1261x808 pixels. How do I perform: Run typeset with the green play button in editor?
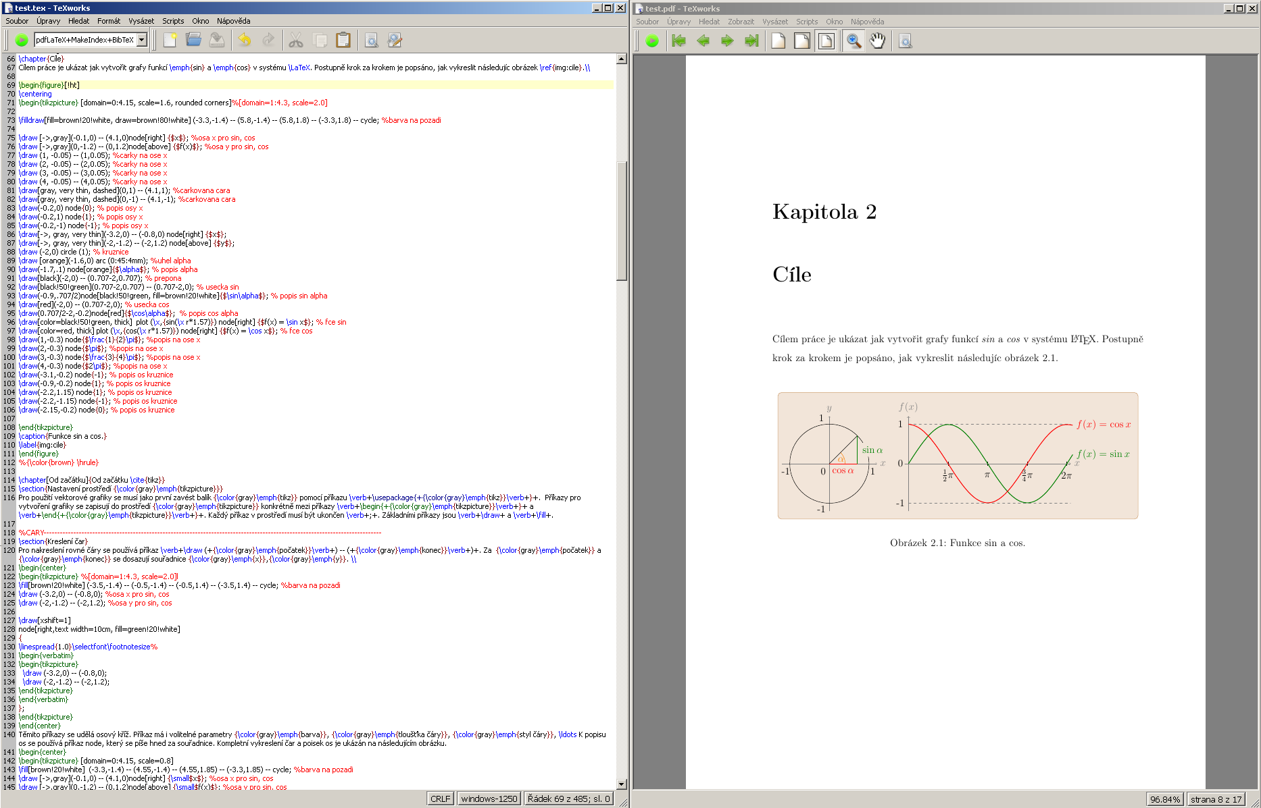click(x=22, y=41)
